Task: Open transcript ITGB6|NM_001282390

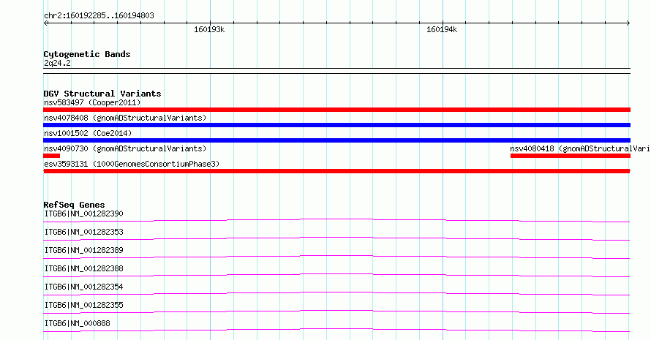Action: (83, 214)
